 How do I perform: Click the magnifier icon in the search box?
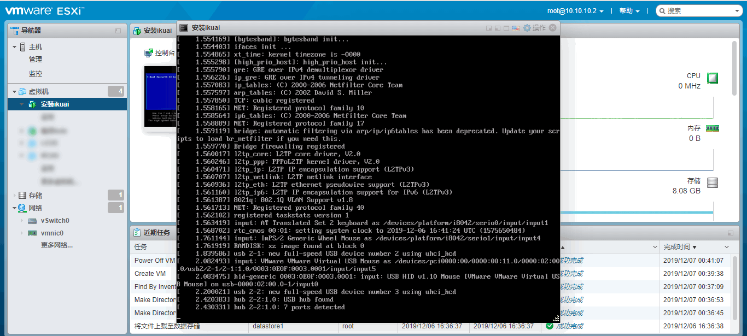(x=662, y=11)
